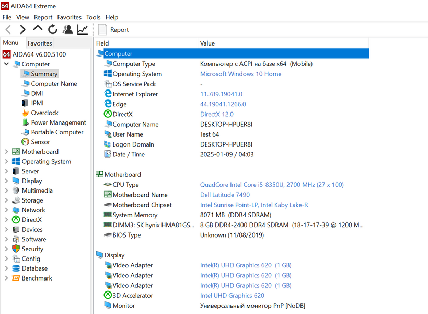Open the Intel UHD Graphics 620 3D Accelerator link

232,295
